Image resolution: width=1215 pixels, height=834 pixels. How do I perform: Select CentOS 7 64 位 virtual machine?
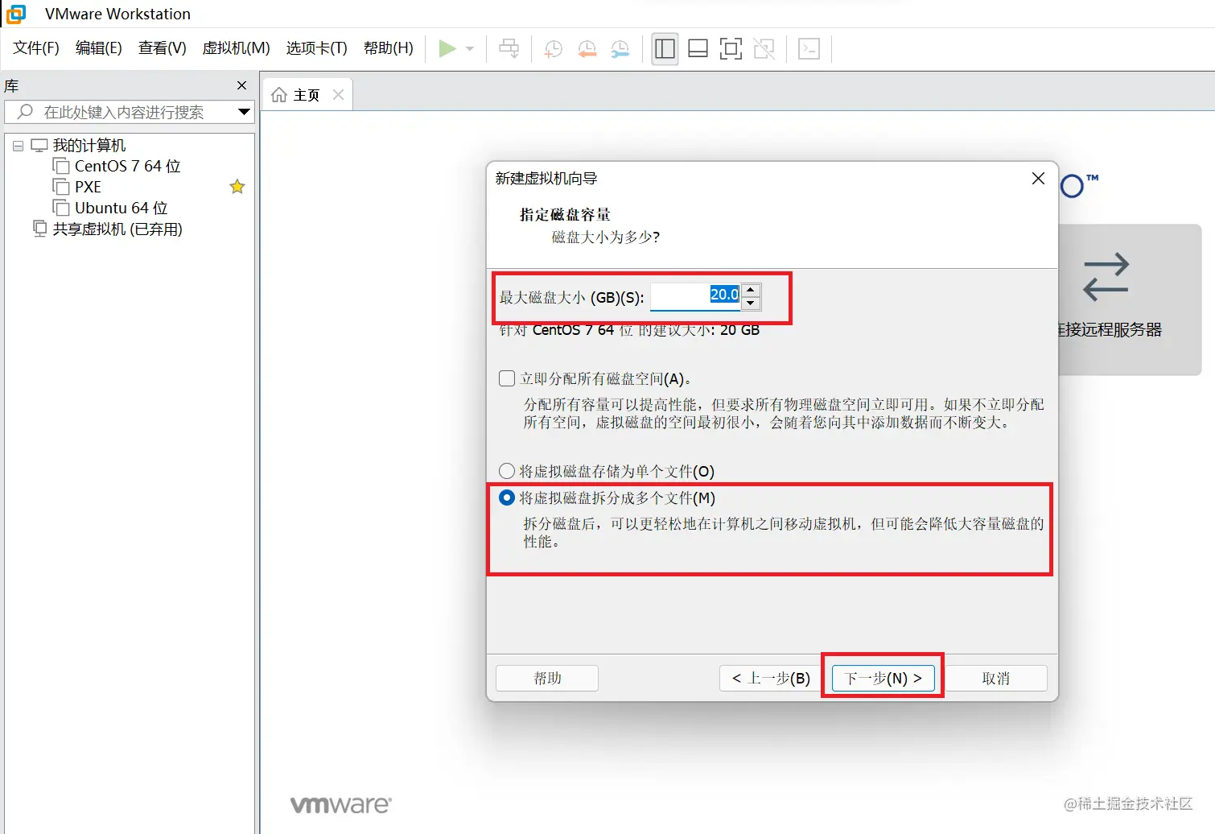tap(127, 166)
